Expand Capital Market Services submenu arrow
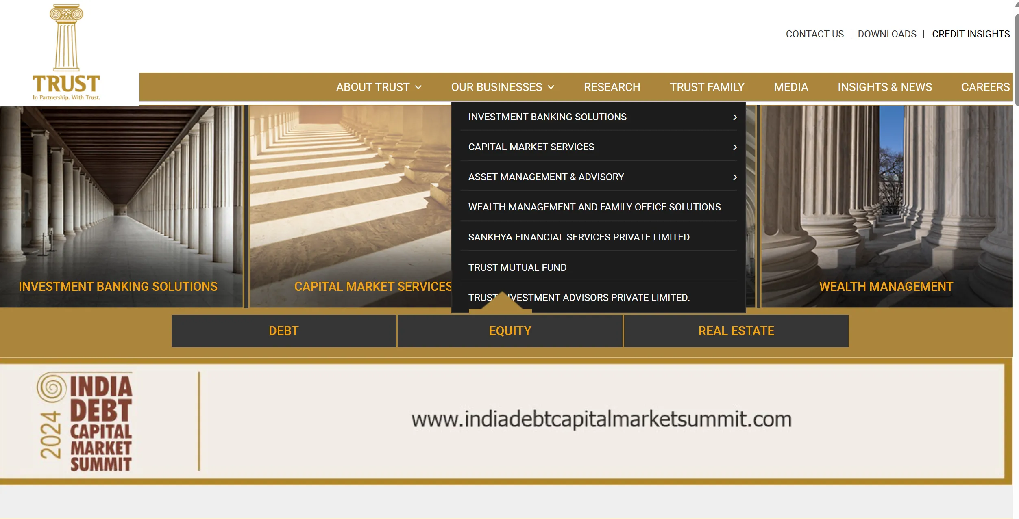This screenshot has width=1019, height=519. click(735, 147)
